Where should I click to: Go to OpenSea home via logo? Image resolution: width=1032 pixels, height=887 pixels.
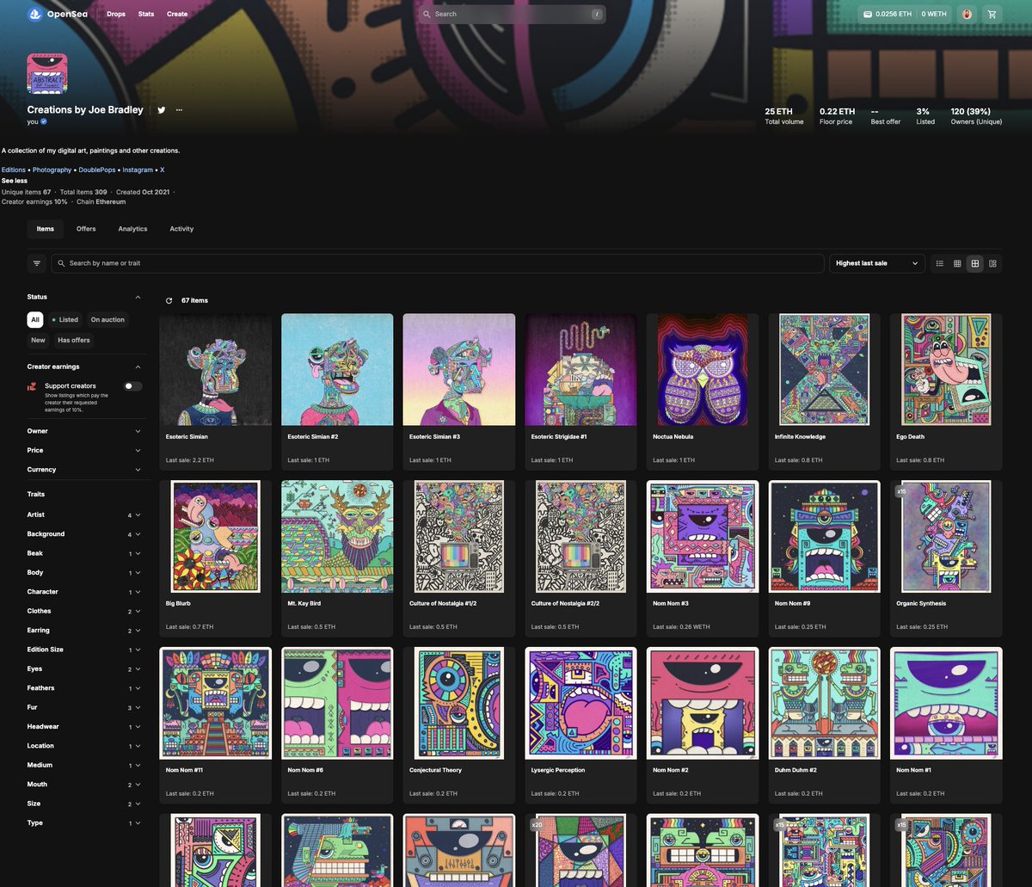(58, 14)
